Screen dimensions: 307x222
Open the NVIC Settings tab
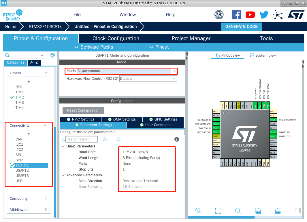tap(81, 119)
